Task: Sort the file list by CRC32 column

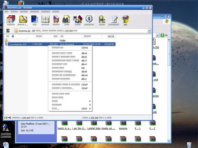Action: coord(111,37)
